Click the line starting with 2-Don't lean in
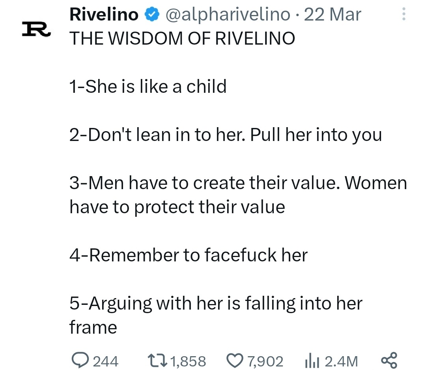 point(226,135)
